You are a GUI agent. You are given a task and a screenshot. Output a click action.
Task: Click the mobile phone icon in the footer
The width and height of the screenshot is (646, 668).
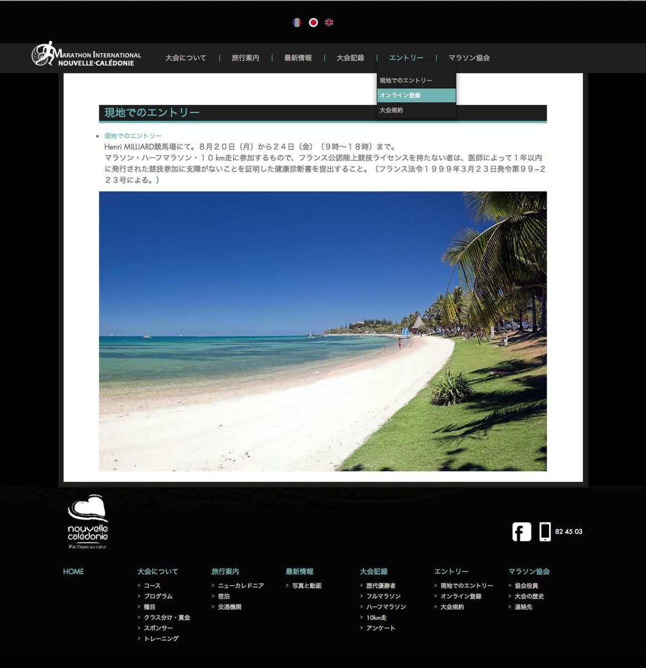pos(545,532)
